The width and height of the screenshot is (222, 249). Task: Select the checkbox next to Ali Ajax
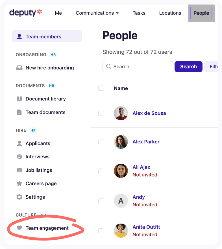pos(101,171)
